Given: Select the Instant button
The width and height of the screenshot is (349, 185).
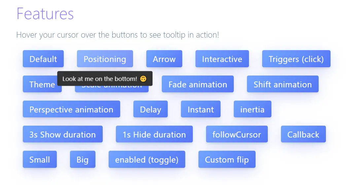Looking at the screenshot, I should (x=200, y=109).
